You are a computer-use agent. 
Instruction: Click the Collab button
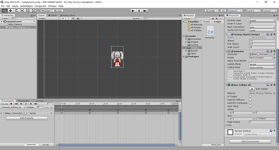click(212, 11)
